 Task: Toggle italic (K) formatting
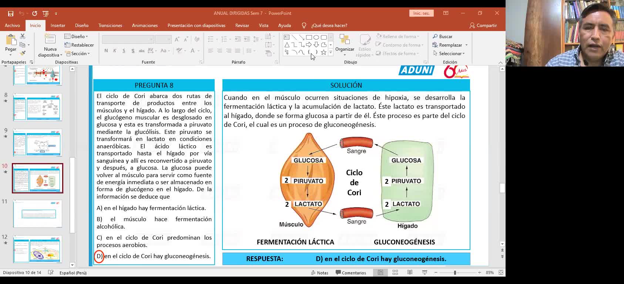[115, 51]
